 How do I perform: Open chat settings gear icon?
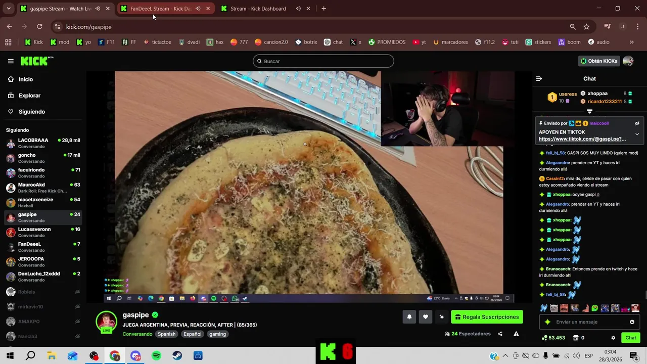coord(613,338)
